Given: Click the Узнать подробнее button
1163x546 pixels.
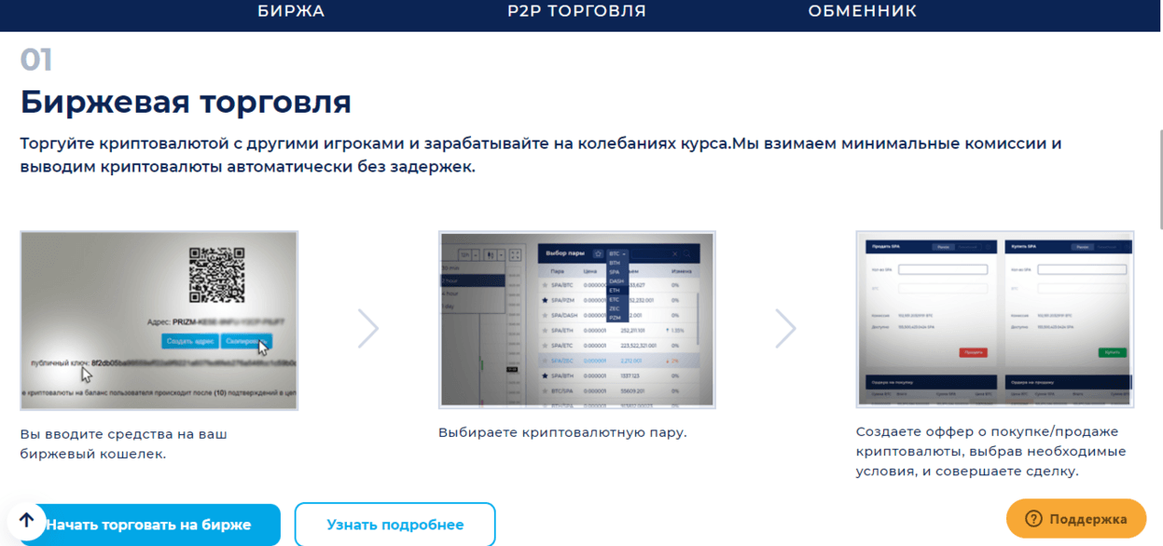Looking at the screenshot, I should [x=395, y=525].
